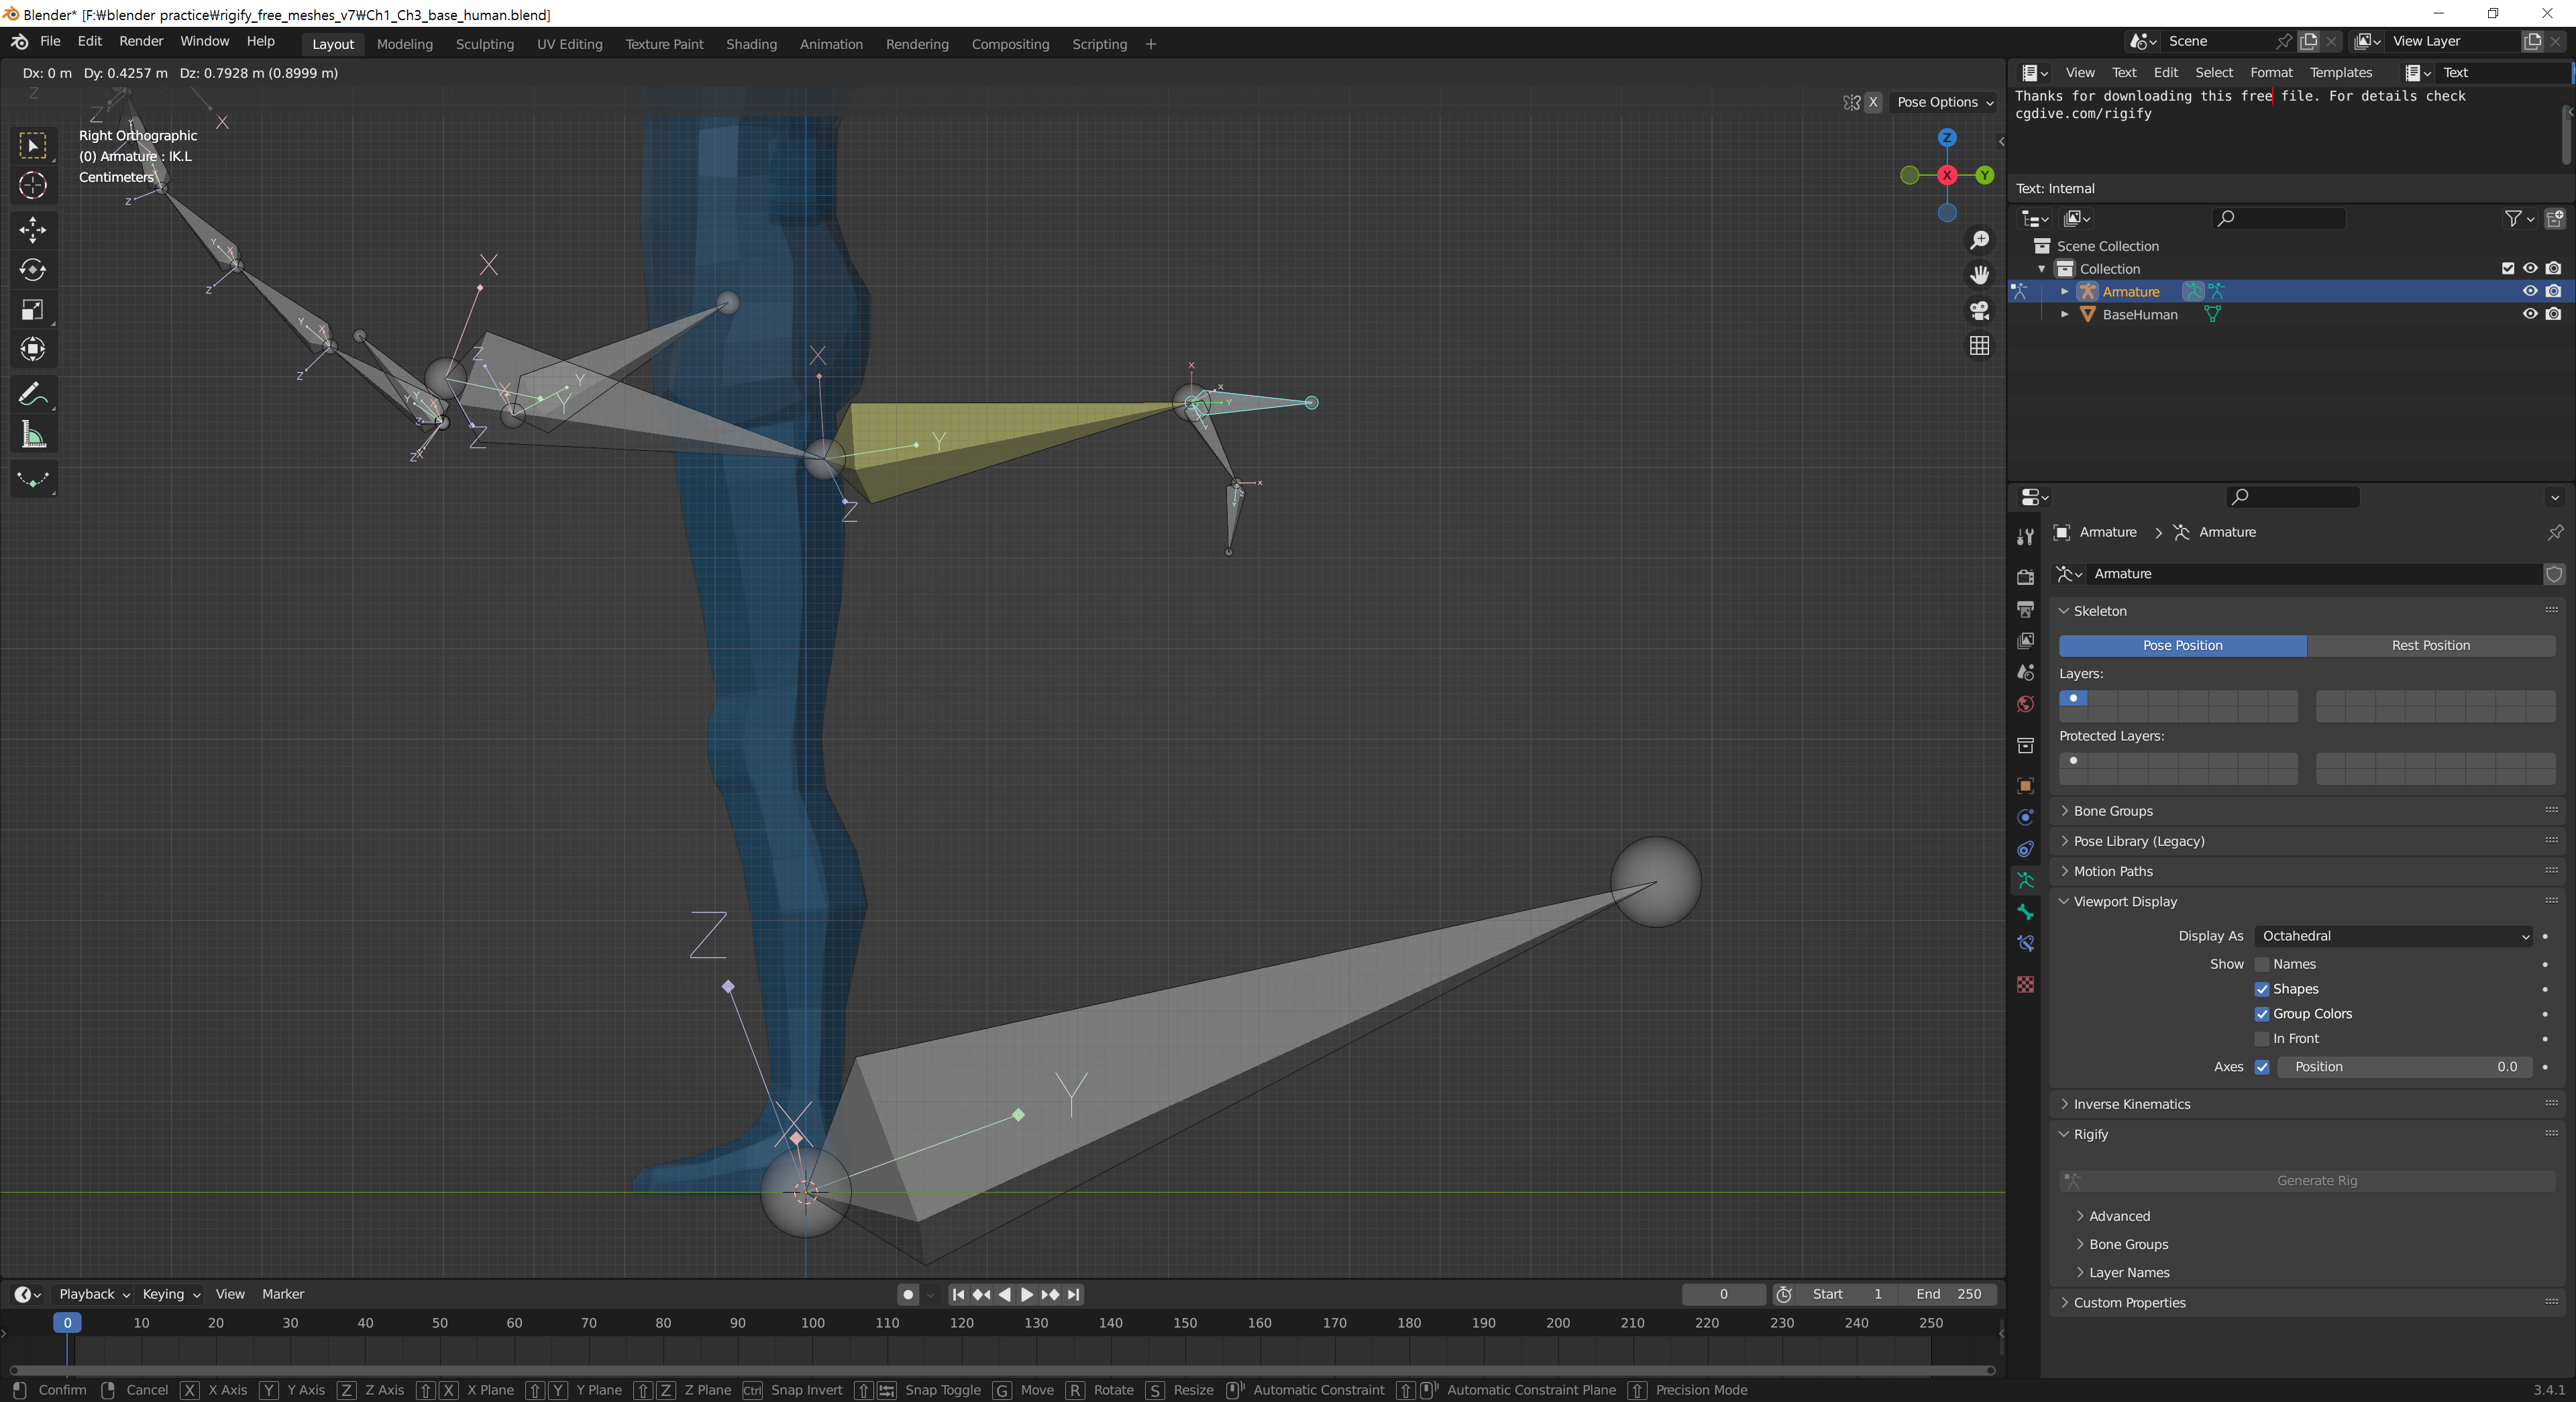Switch to orthographic grid view icon
2576x1402 pixels.
(1979, 345)
